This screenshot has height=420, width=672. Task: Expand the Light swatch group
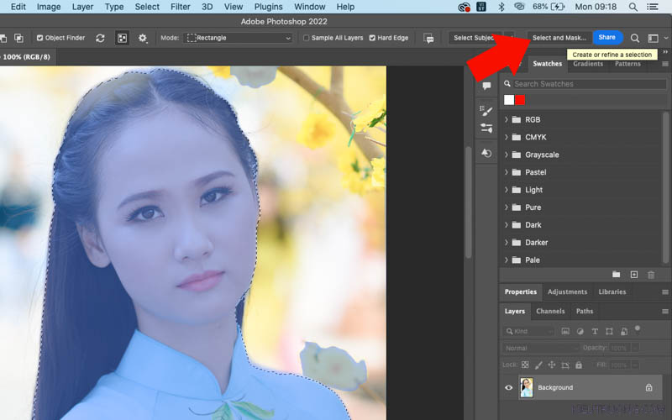507,190
